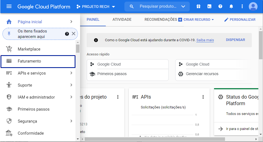Switch to the RECOMENDAÇÕES tab

tap(161, 20)
